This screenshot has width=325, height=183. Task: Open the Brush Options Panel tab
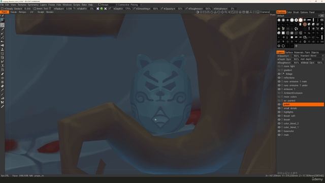point(304,12)
